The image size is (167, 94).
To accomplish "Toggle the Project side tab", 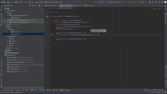I will coord(1,8).
